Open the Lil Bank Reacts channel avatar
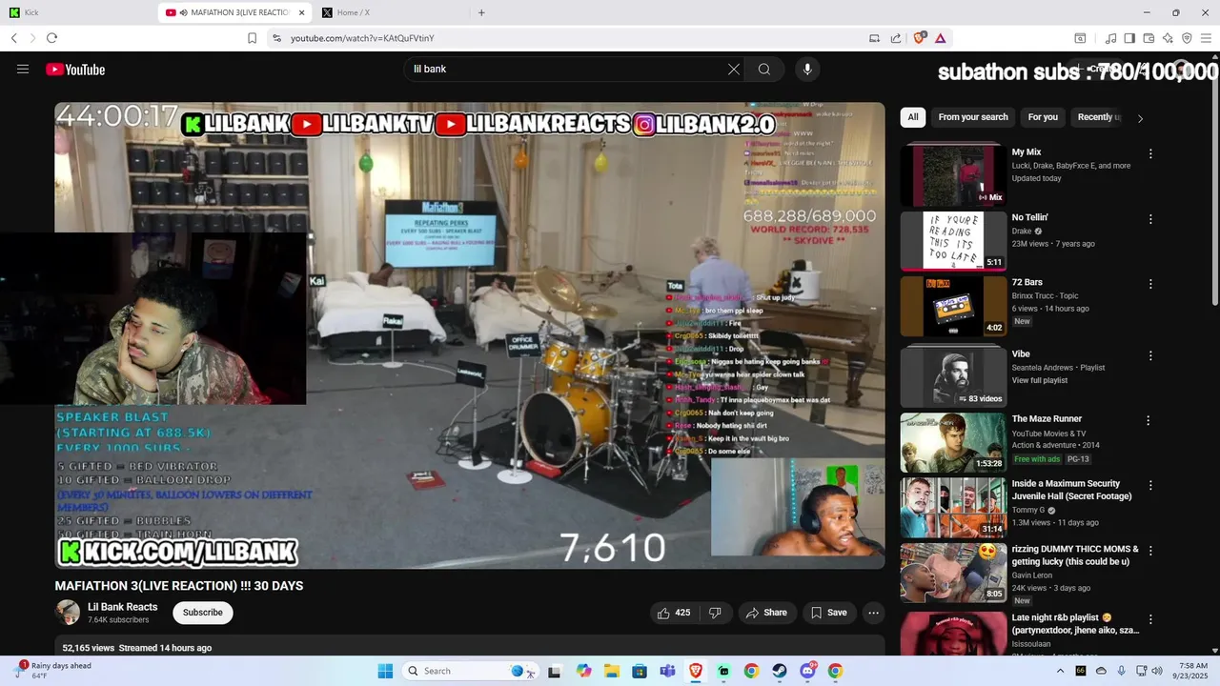The width and height of the screenshot is (1220, 686). 68,613
